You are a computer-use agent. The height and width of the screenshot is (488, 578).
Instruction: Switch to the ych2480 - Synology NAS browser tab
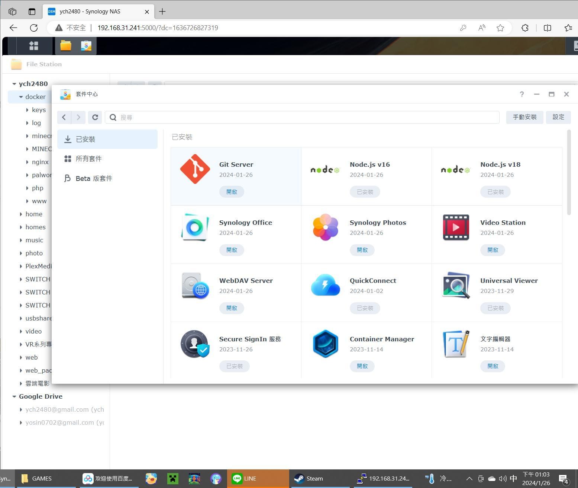click(x=98, y=12)
